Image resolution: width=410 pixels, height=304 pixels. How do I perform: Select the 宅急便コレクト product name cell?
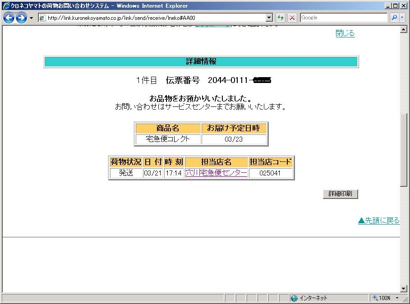click(168, 139)
